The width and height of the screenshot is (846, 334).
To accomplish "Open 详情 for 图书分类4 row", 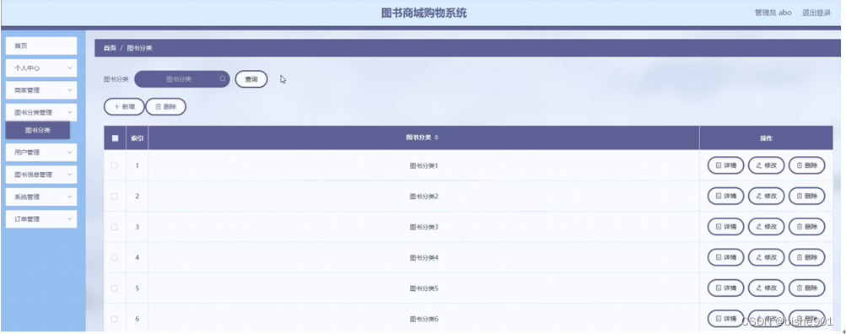I will point(725,258).
